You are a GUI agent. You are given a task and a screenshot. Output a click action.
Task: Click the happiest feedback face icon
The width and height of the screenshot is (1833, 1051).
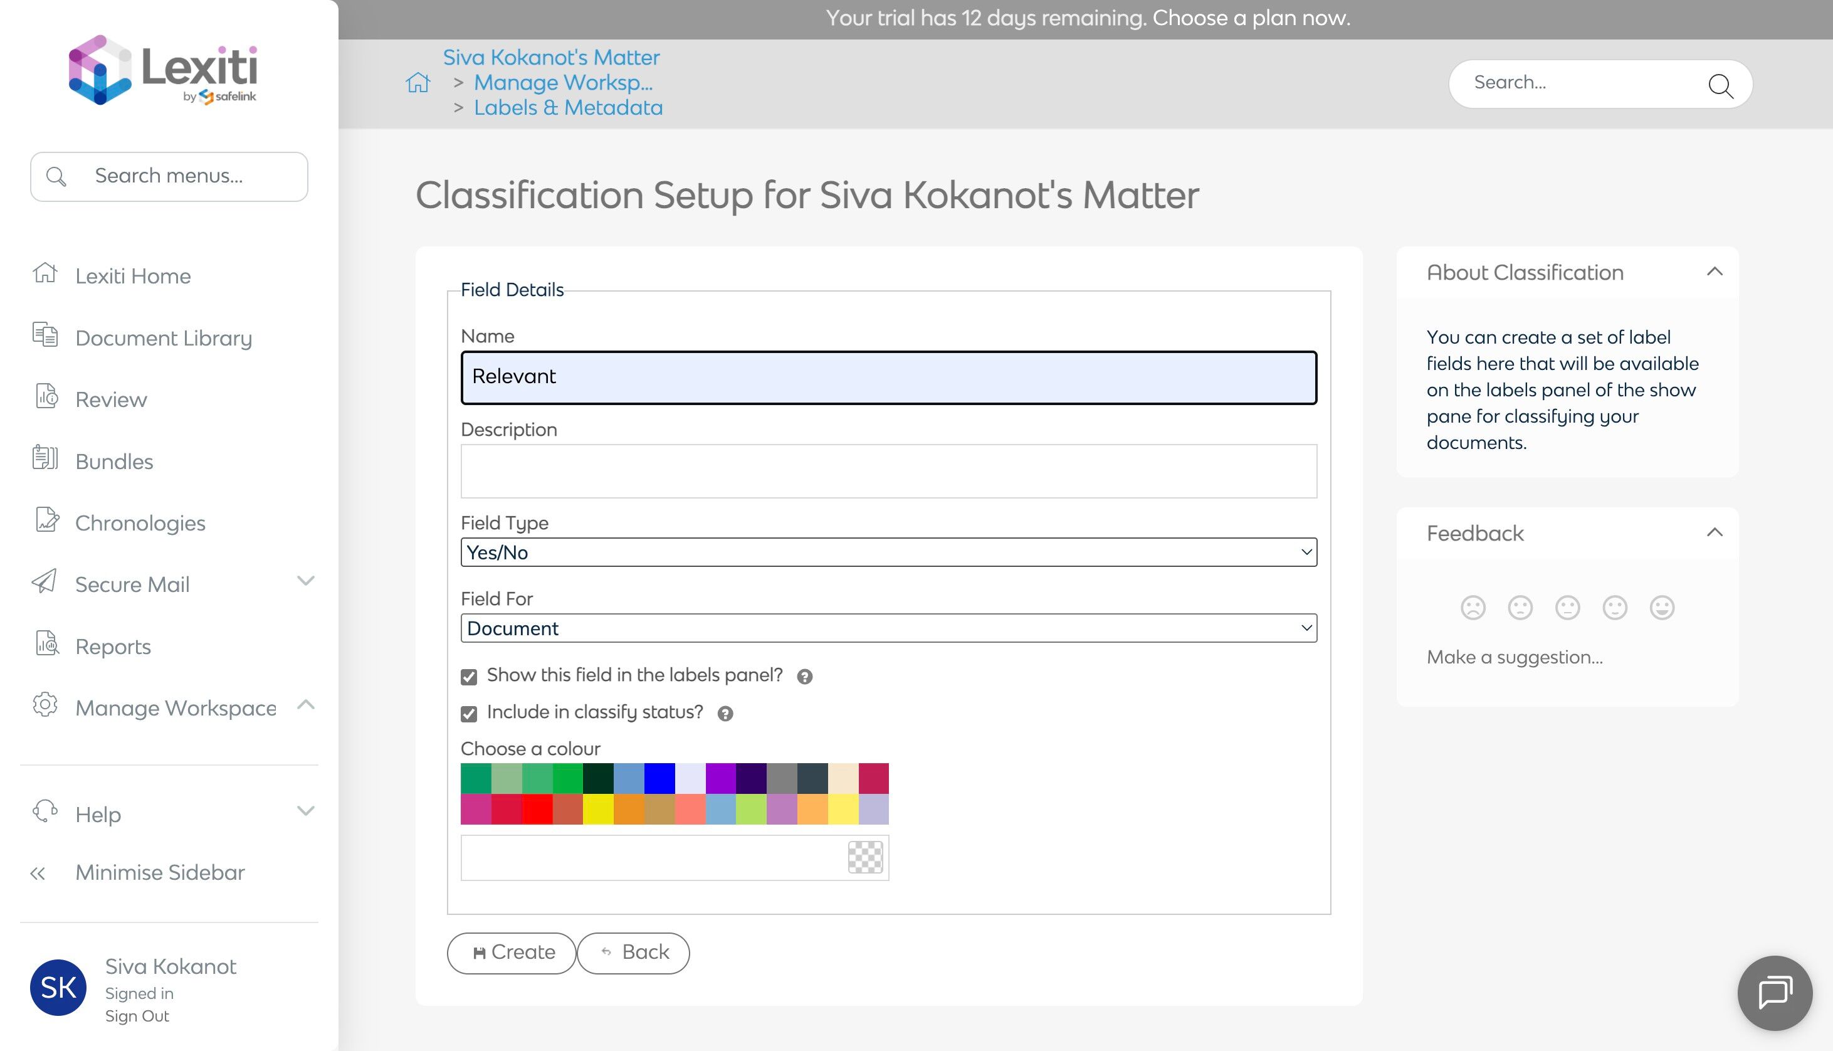pyautogui.click(x=1661, y=608)
